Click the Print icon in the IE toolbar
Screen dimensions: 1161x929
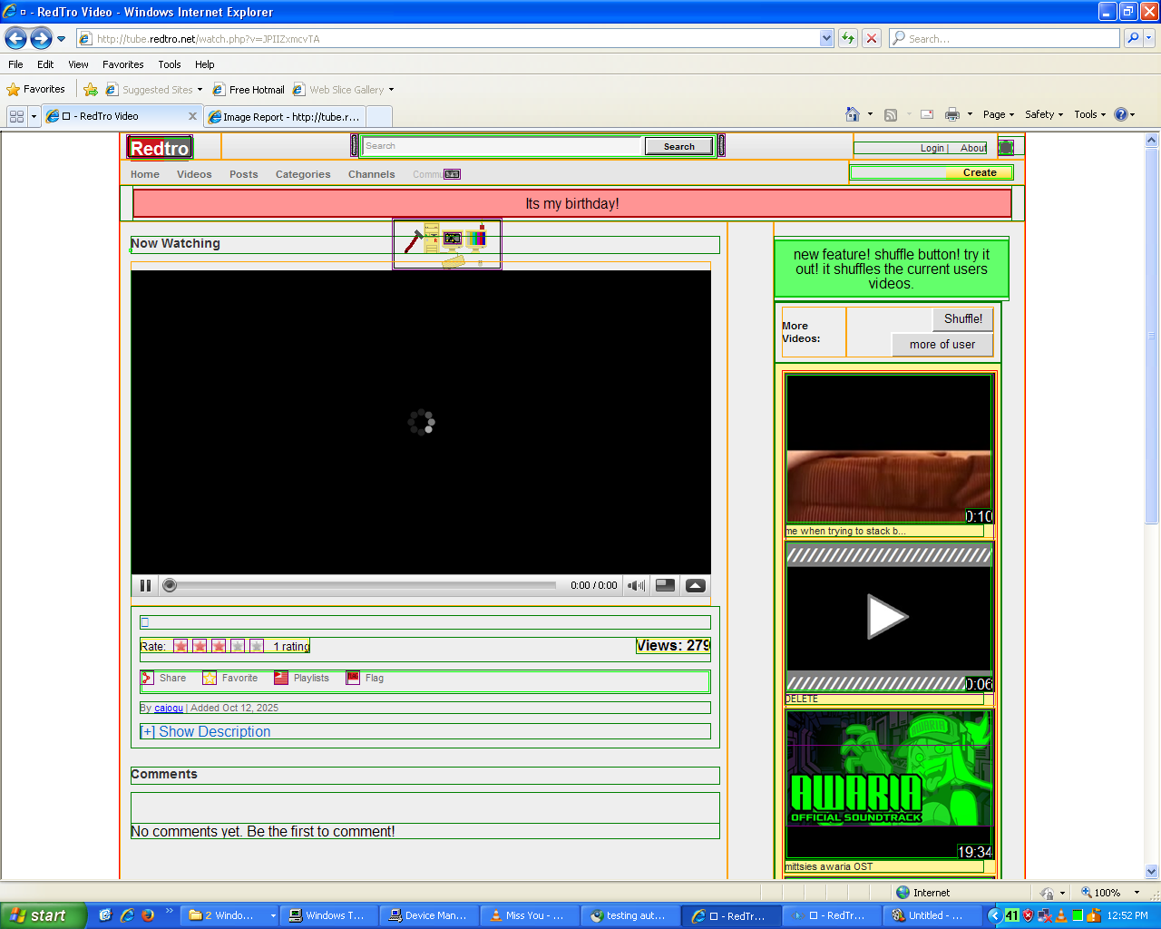click(x=951, y=114)
